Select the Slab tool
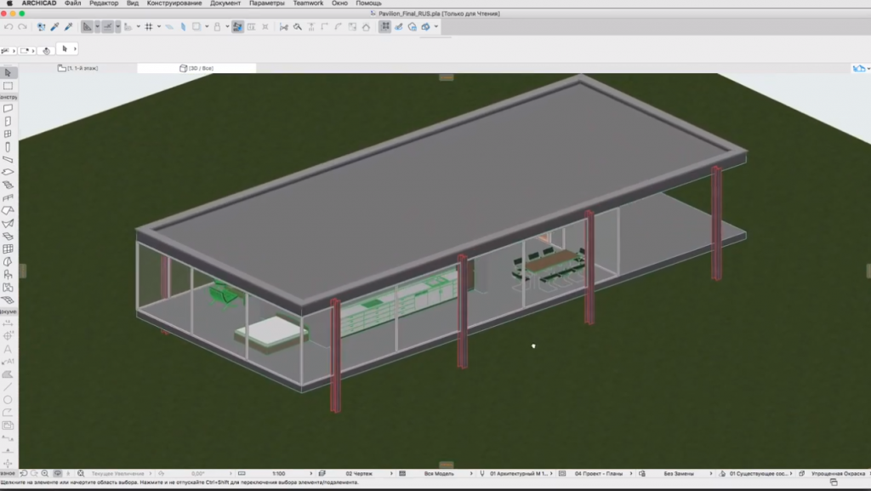The width and height of the screenshot is (871, 491). 8,172
